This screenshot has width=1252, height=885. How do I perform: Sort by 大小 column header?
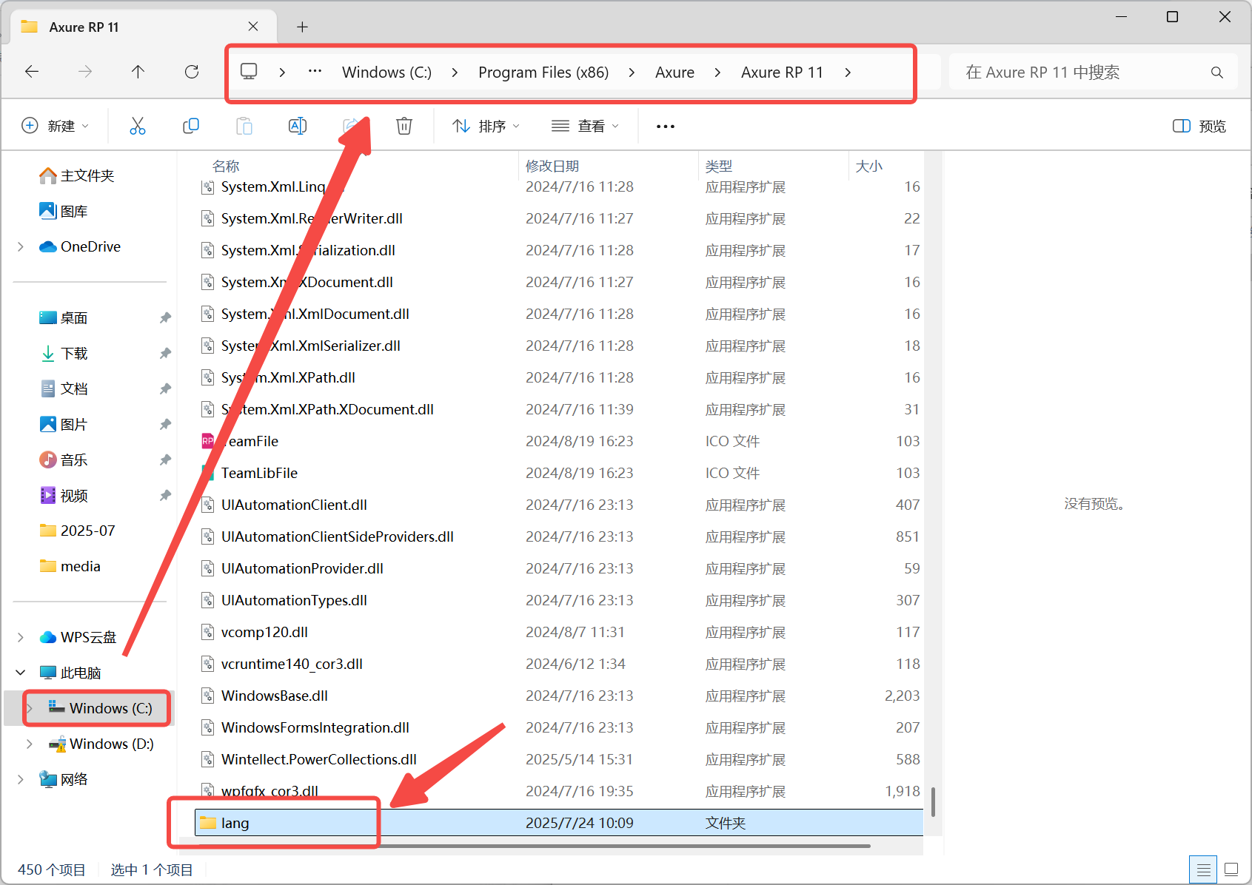(x=869, y=166)
